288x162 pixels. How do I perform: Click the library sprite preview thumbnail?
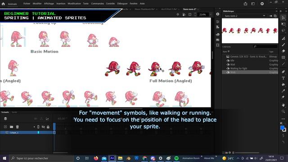[x=250, y=31]
